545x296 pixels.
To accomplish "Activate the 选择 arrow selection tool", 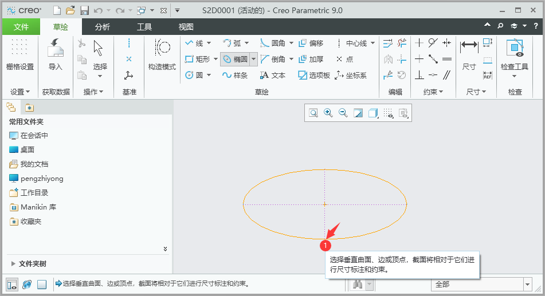I will pyautogui.click(x=99, y=54).
